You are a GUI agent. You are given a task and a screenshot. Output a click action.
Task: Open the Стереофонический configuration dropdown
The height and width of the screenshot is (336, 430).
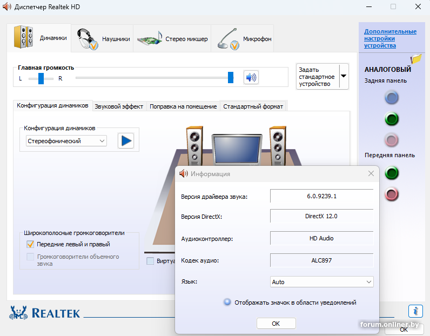(66, 141)
